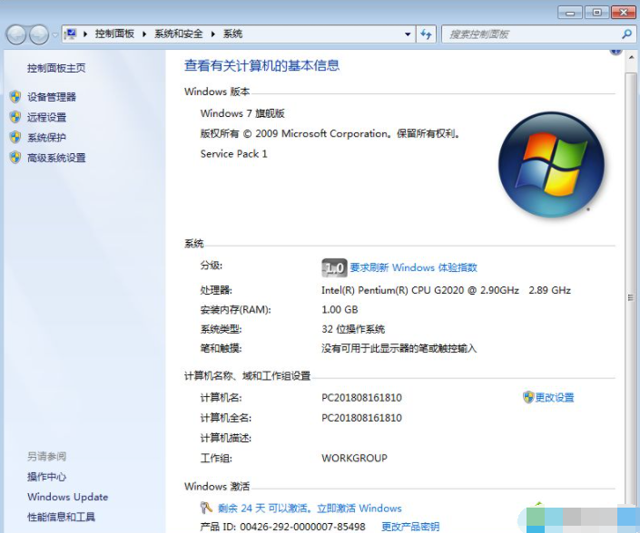Viewport: 640px width, 533px height.
Task: Click the magnifier icon in search box
Action: (626, 34)
